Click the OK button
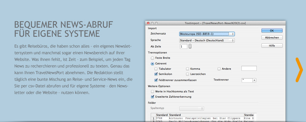306x122 pixels. tap(272, 30)
